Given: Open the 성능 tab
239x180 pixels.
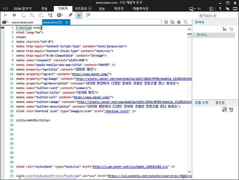Looking at the screenshot, I should tap(102, 9).
